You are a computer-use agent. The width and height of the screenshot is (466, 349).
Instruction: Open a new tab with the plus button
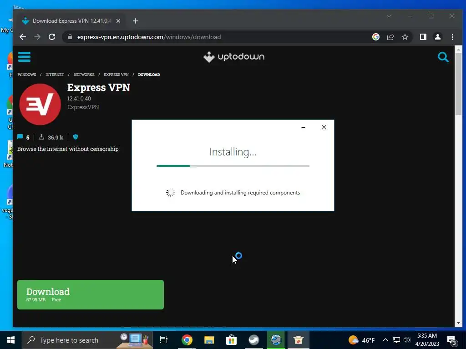[136, 21]
